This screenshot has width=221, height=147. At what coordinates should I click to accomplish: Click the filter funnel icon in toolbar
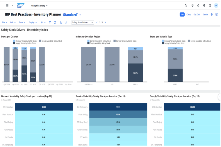[50, 22]
